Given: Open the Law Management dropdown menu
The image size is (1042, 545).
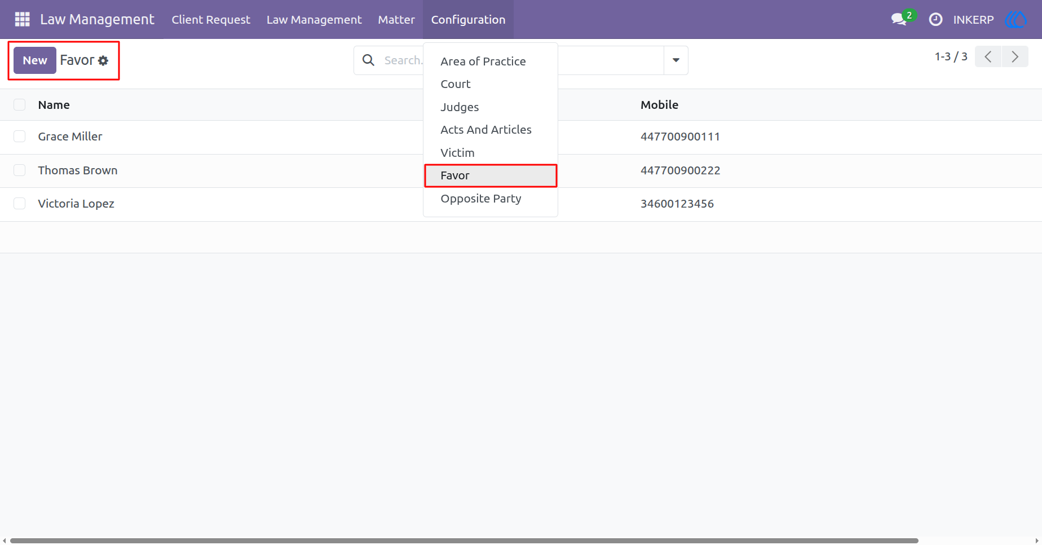Looking at the screenshot, I should pos(314,19).
